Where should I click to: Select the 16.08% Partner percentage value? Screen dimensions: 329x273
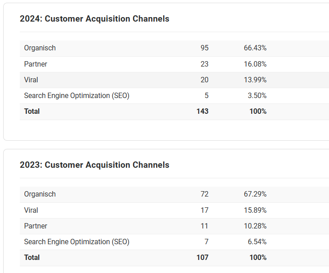tap(255, 64)
